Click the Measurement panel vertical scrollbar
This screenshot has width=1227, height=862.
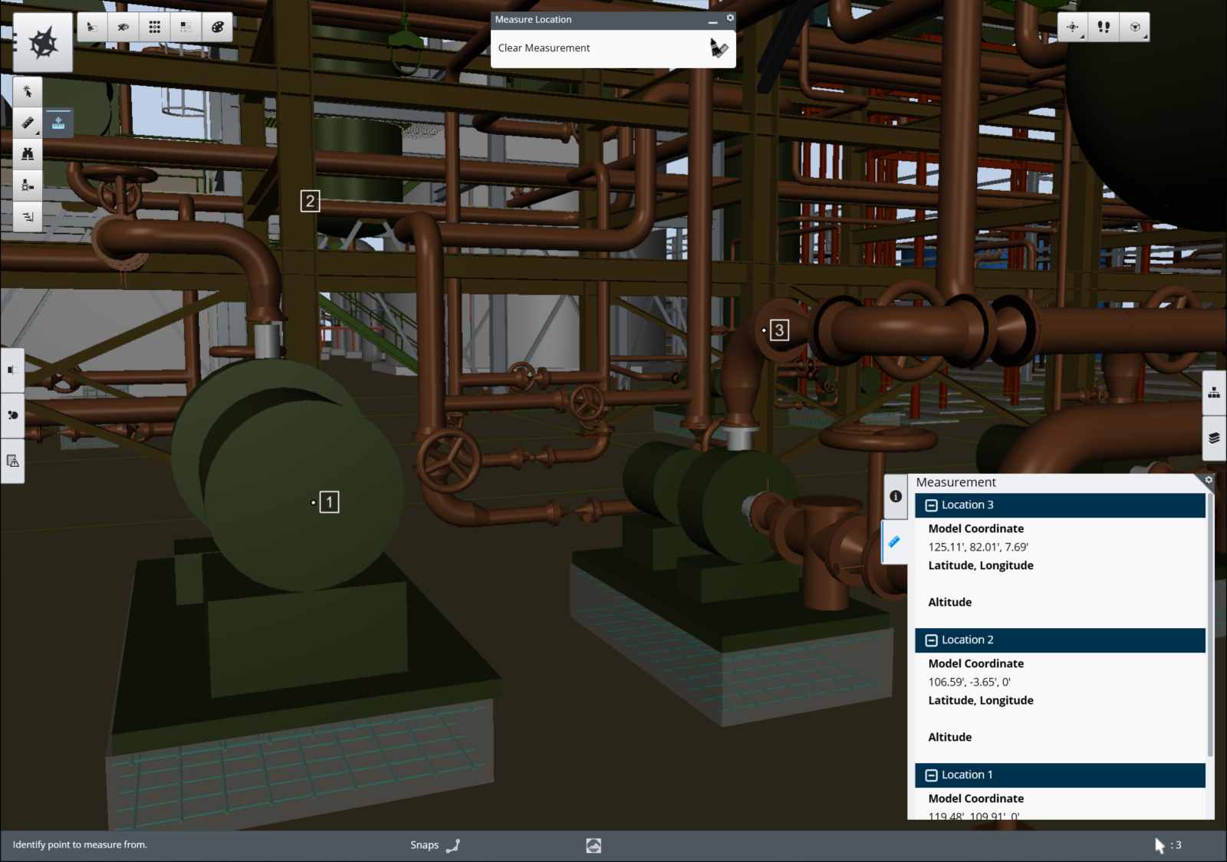pos(1210,625)
